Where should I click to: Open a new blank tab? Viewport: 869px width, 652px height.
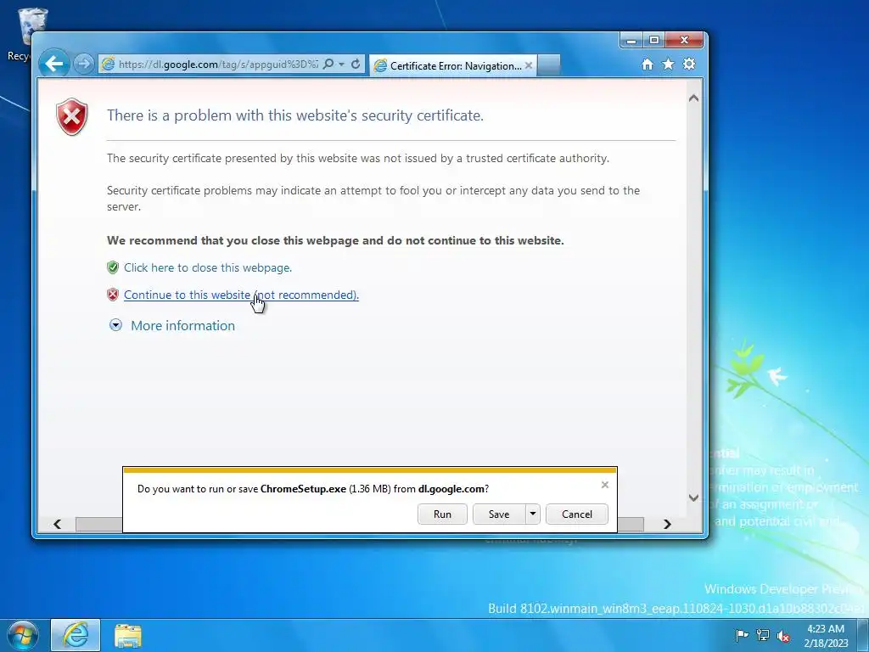[549, 65]
